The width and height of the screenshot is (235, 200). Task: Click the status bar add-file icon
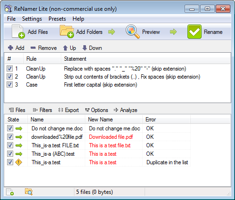10,192
